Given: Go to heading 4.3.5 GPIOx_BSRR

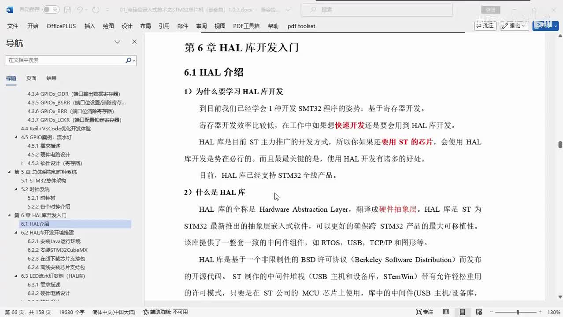Looking at the screenshot, I should 76,103.
